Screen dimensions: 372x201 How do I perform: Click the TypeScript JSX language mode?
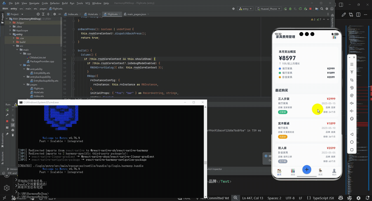tap(323, 198)
